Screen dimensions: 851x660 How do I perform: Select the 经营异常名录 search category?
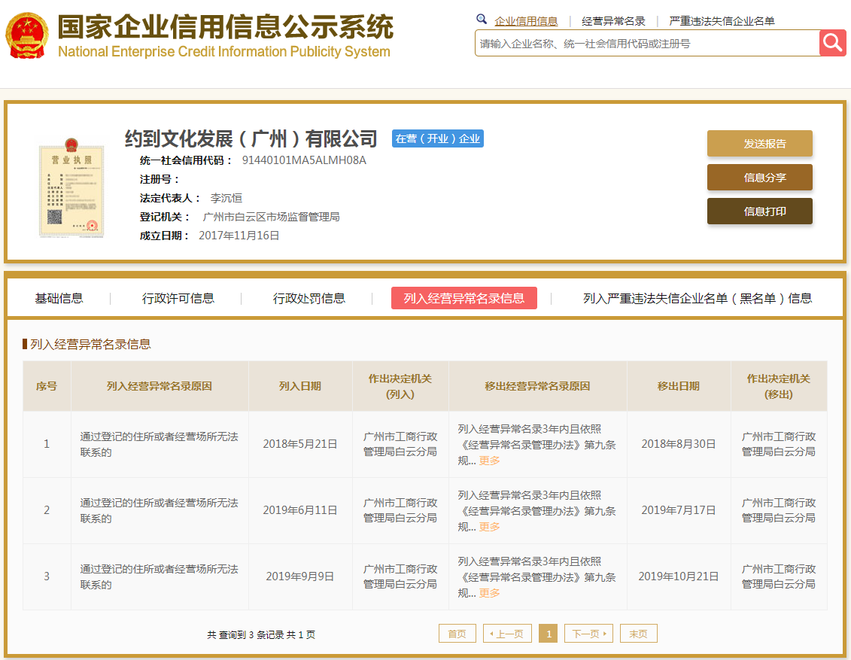click(613, 21)
